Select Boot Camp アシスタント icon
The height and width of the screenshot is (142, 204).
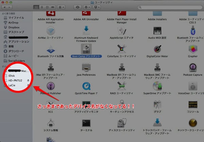click(x=86, y=49)
